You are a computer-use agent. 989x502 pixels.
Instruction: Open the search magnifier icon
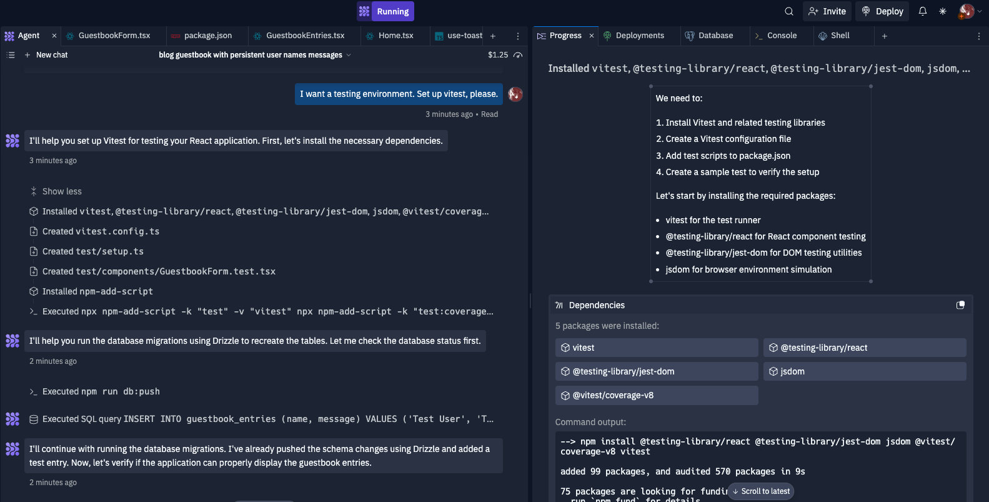pyautogui.click(x=789, y=11)
